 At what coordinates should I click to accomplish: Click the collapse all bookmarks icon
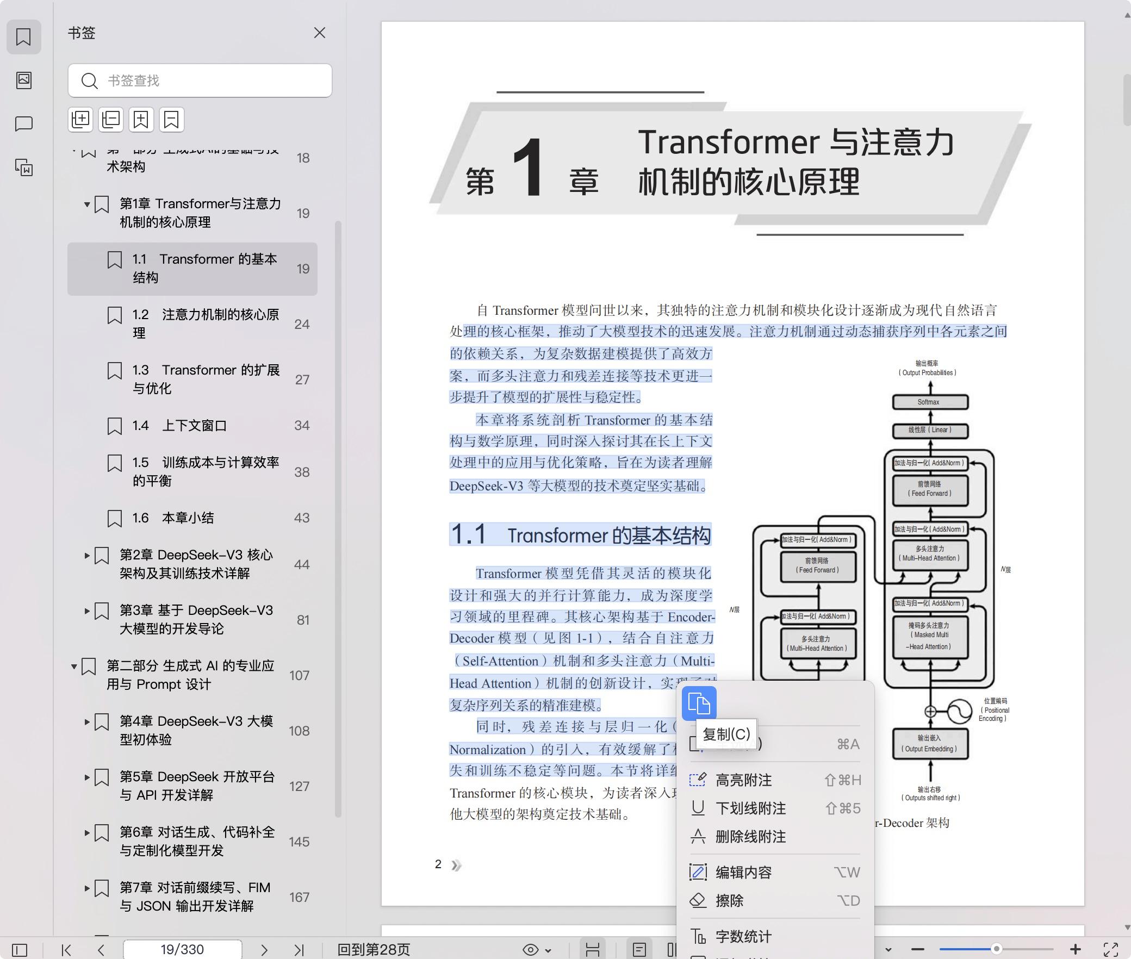coord(111,120)
